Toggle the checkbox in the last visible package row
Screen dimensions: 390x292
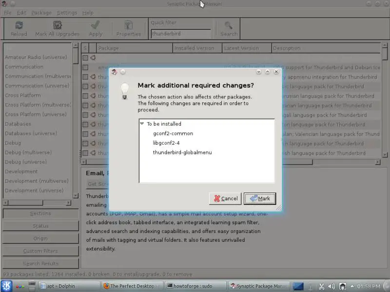tap(85, 153)
